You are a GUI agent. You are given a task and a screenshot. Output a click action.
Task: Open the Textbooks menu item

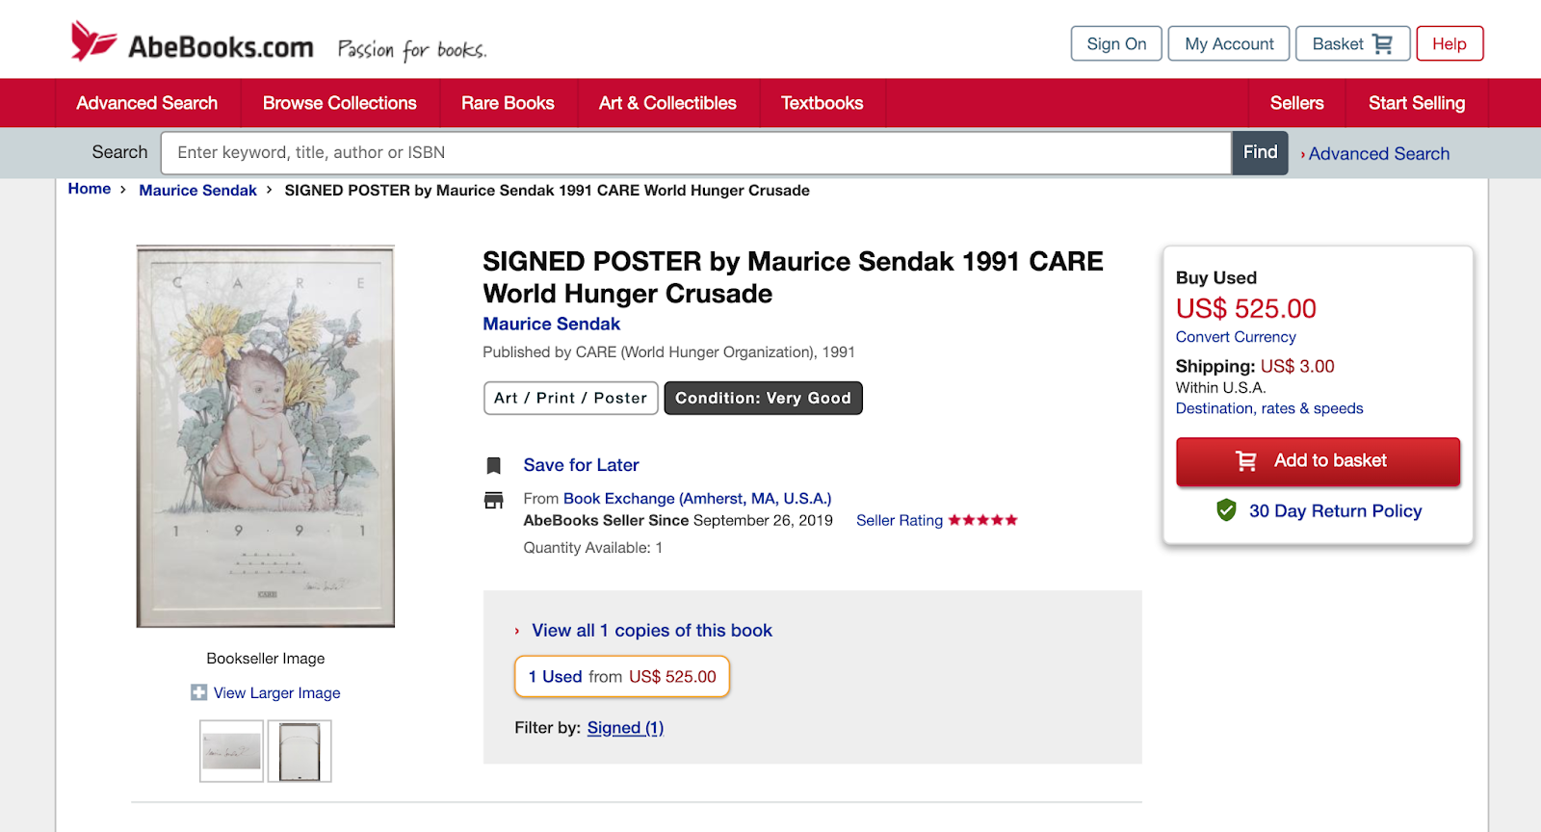pyautogui.click(x=822, y=103)
